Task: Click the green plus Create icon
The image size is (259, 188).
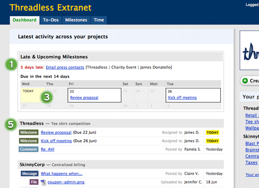Action: (245, 81)
